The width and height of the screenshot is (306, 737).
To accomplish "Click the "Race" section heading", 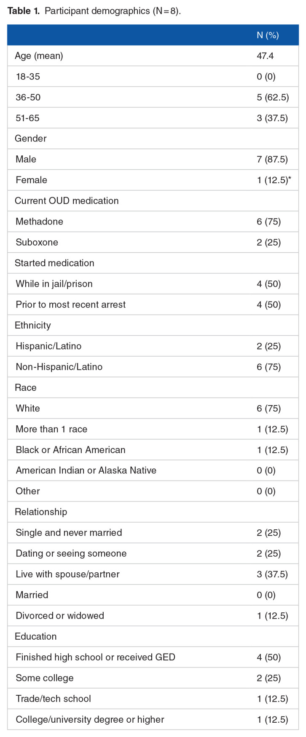I will (26, 387).
